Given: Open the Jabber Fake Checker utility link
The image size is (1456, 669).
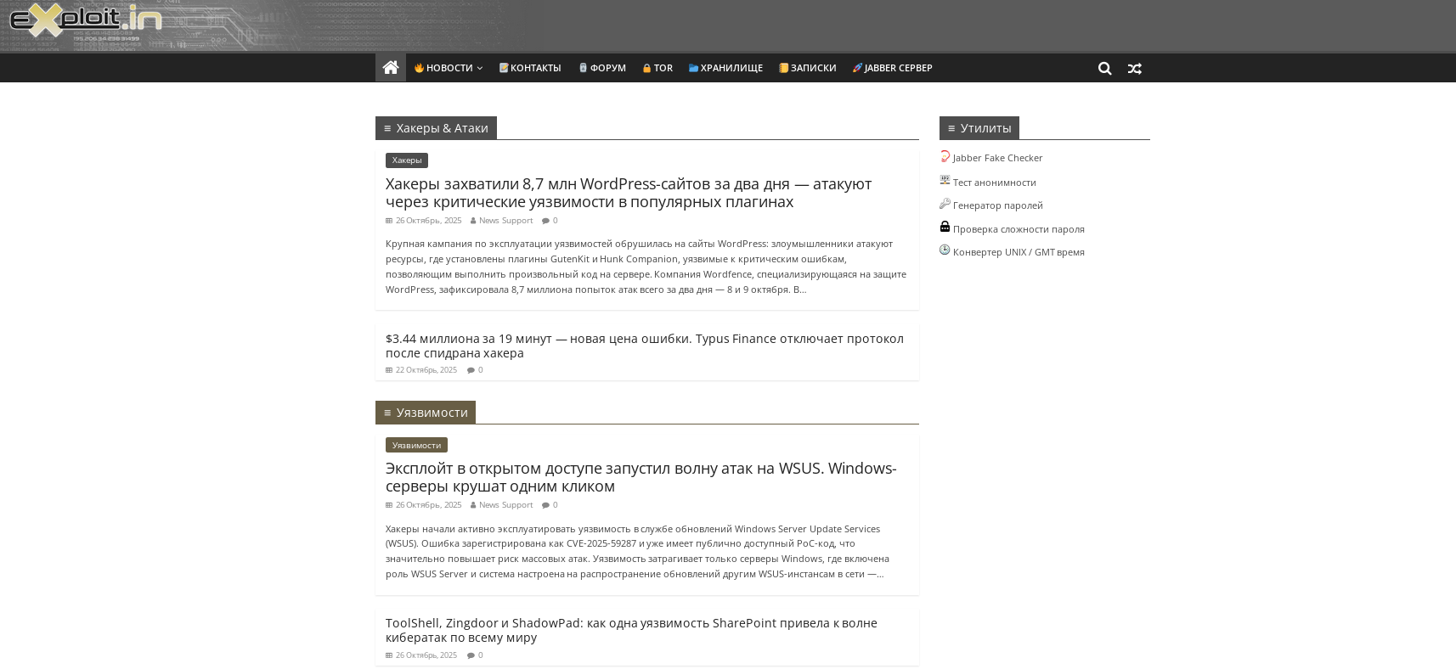Looking at the screenshot, I should click(997, 158).
